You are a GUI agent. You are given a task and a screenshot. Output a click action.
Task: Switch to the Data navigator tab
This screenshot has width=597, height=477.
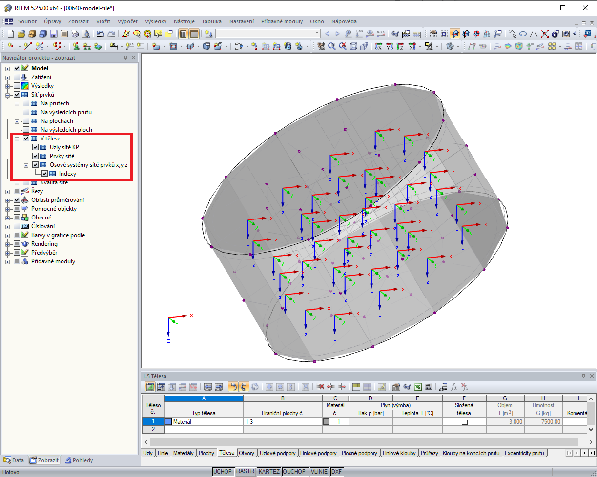point(14,460)
